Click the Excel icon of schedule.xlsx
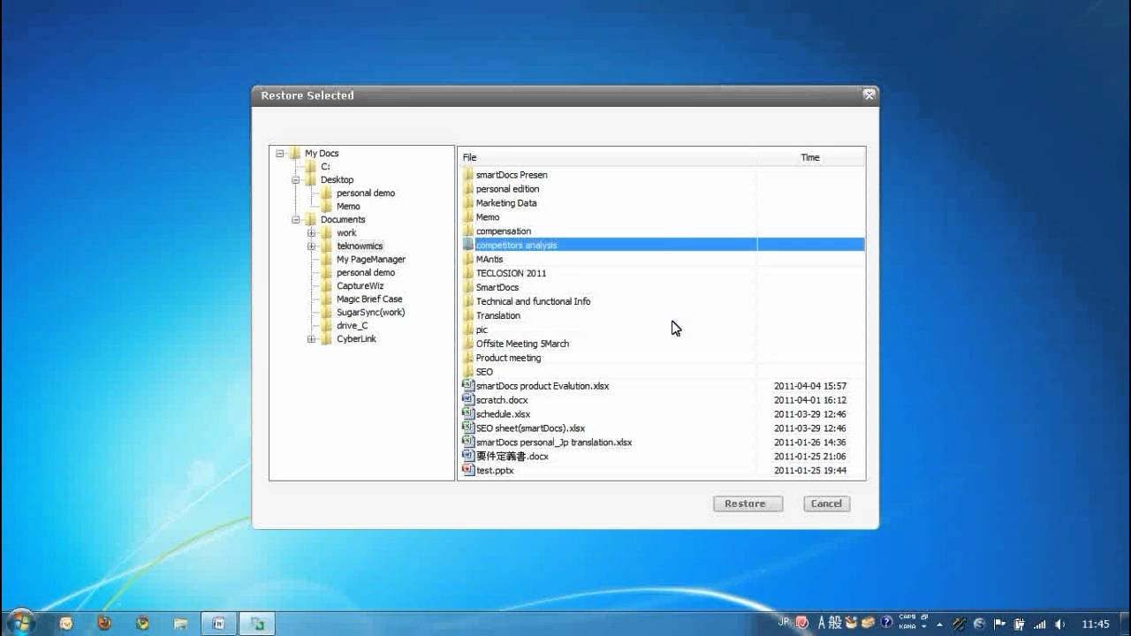This screenshot has height=636, width=1131. click(468, 413)
